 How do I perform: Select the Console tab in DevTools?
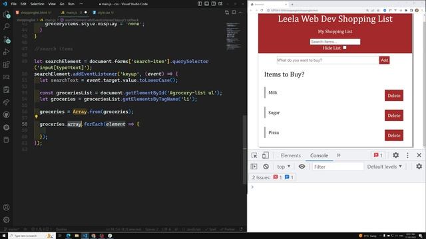(319, 155)
